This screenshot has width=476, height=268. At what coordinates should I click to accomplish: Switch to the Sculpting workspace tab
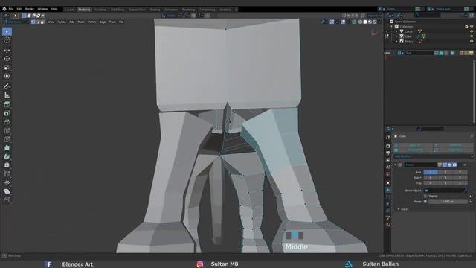tap(100, 10)
